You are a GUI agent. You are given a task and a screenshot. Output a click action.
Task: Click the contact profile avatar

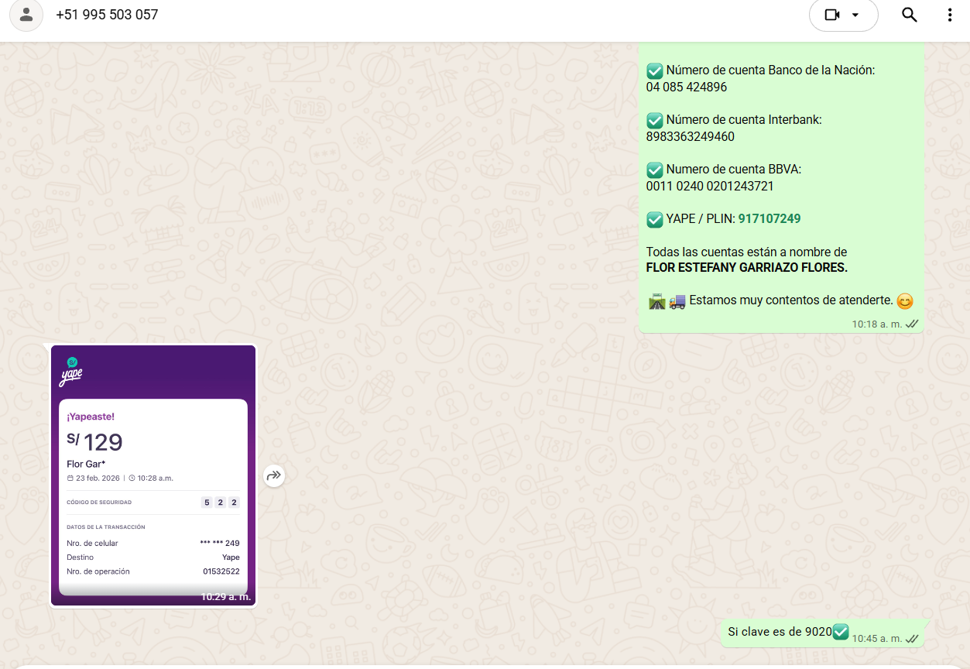tap(26, 15)
